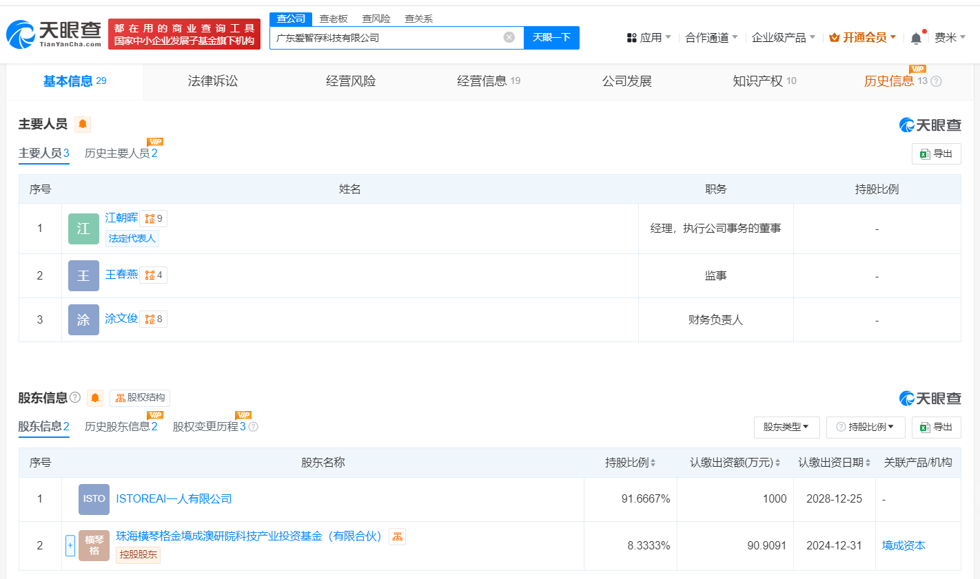Click the relation graph icon next to 江朝晖

[x=150, y=219]
